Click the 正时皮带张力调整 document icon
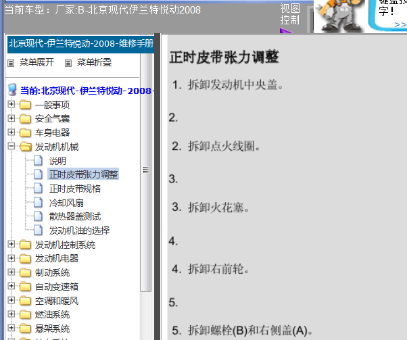The image size is (407, 340). pyautogui.click(x=38, y=174)
